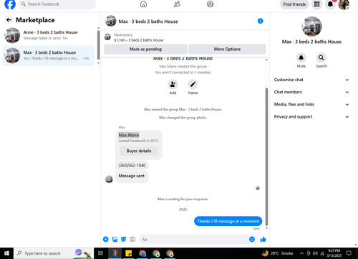Open the Groups icon in top bar
358x259 pixels.
point(211,4)
